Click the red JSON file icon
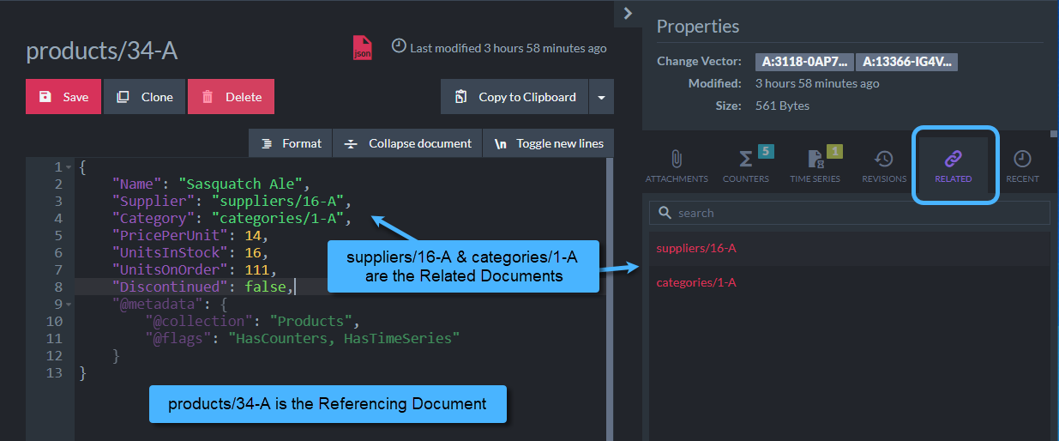This screenshot has height=441, width=1059. 363,47
